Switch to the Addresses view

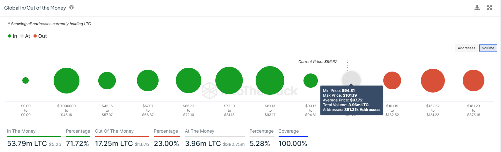click(x=466, y=48)
